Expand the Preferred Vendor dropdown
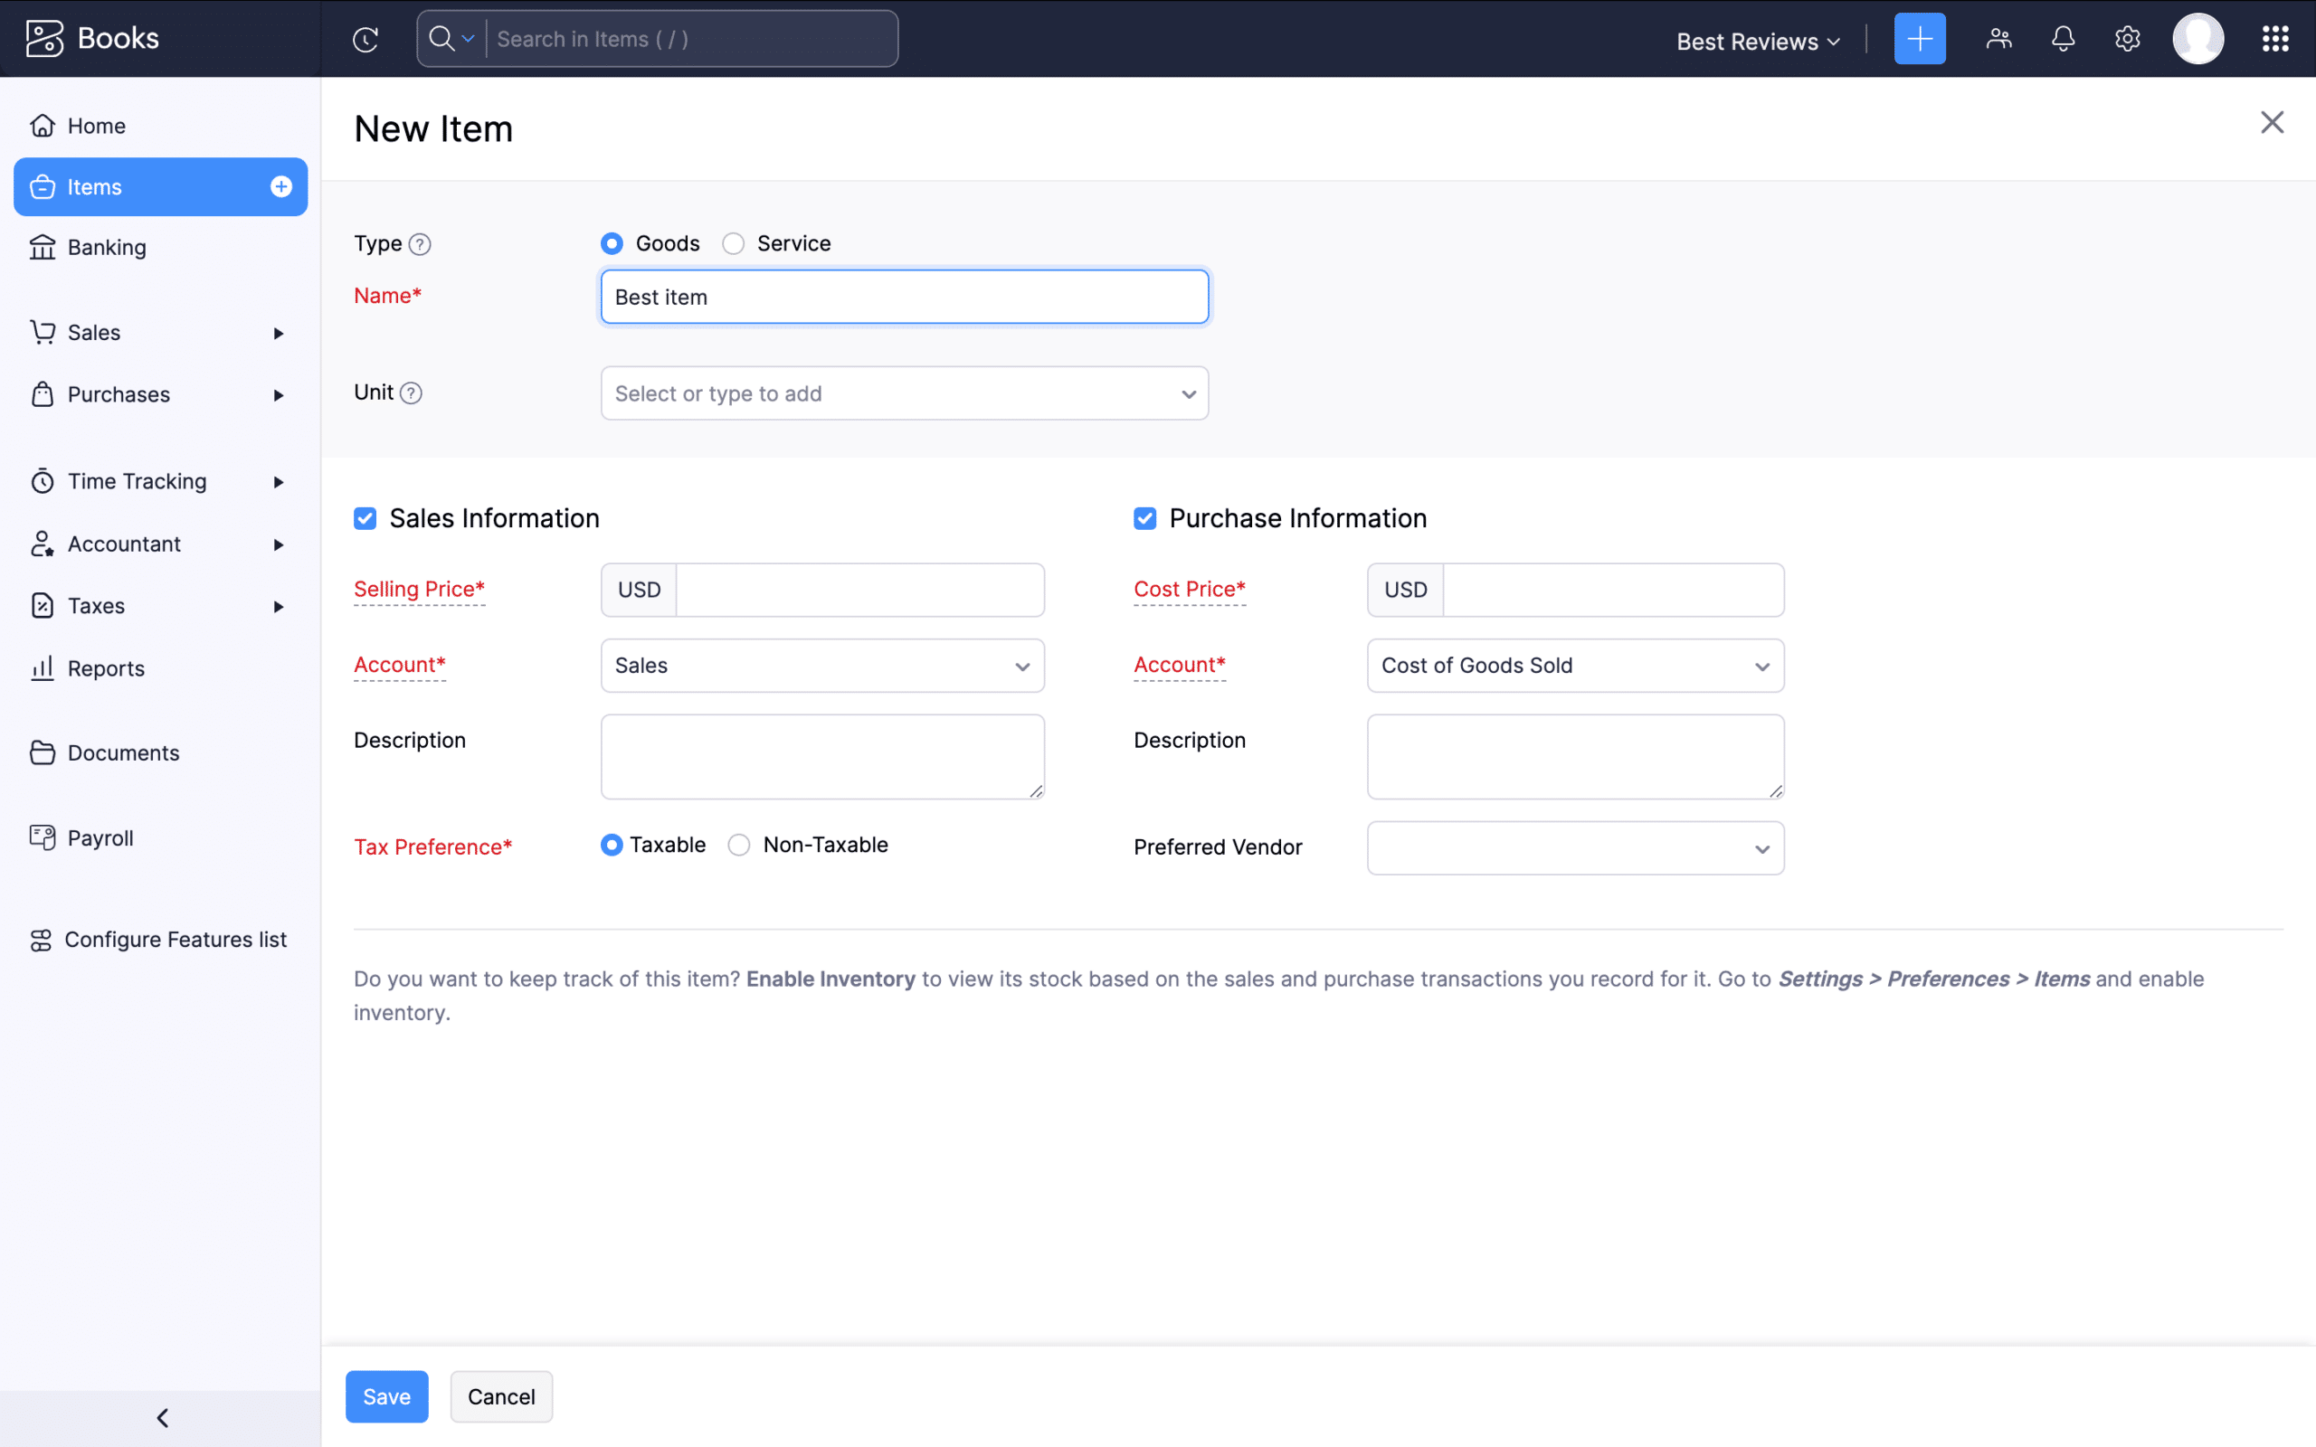Screen dimensions: 2316x1447 tap(1574, 848)
